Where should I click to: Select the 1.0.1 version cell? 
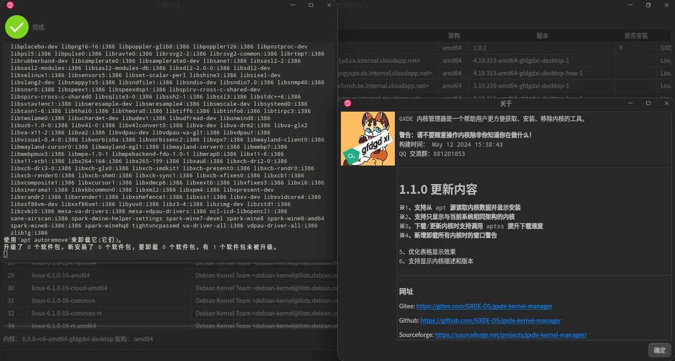click(x=542, y=48)
